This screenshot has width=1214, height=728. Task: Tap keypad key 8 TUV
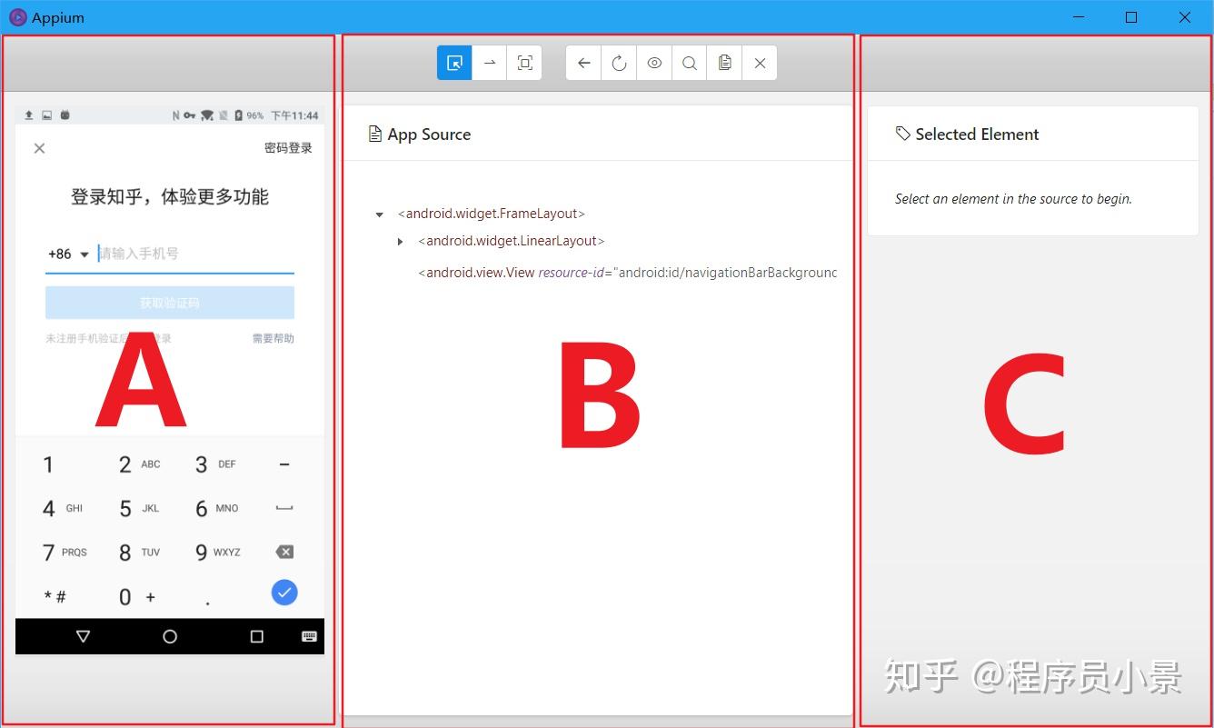139,553
